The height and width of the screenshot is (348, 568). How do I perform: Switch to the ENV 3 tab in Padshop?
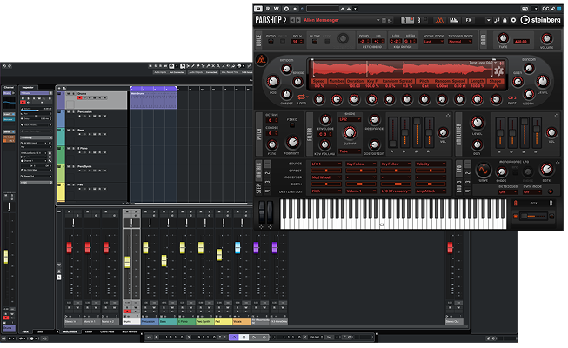coord(459,186)
